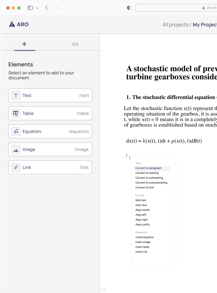Go forward with the browser forward arrow
The height and width of the screenshot is (293, 217).
[x=56, y=8]
